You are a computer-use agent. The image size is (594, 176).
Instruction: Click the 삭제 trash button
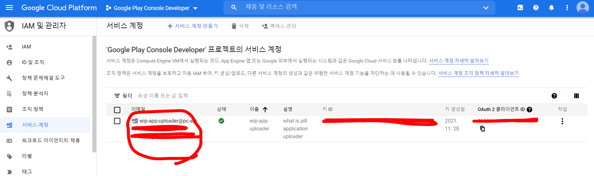240,26
